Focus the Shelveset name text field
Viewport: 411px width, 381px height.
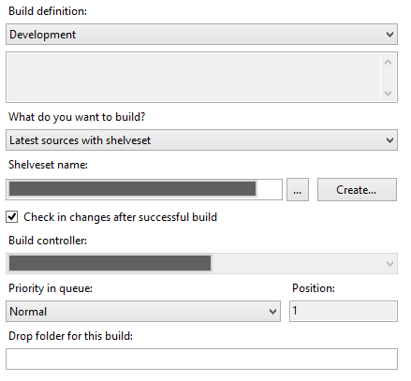pos(144,189)
